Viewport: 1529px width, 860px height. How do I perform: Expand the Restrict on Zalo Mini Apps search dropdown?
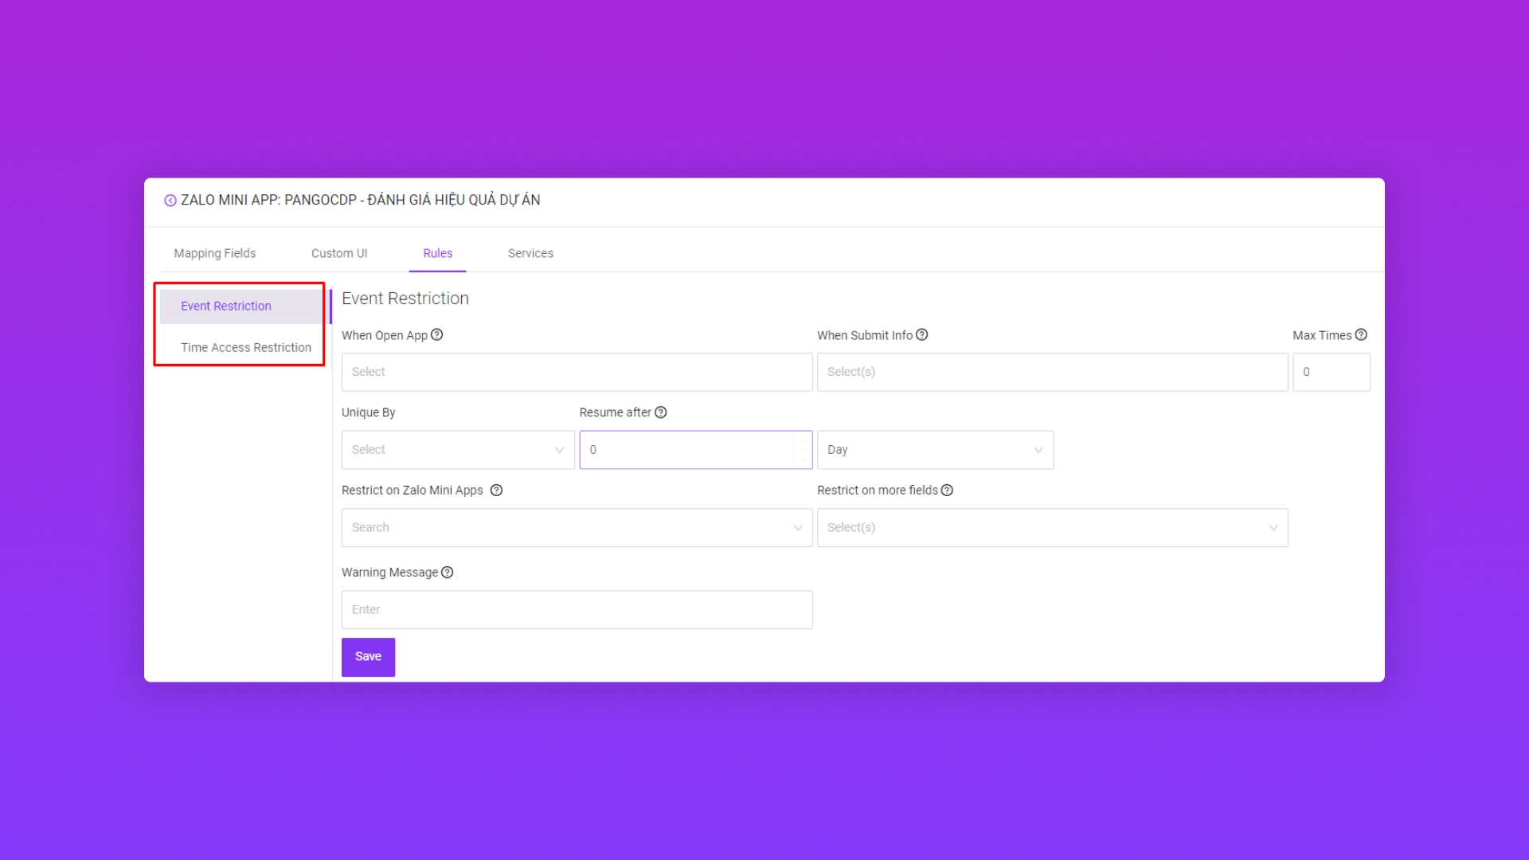click(577, 528)
